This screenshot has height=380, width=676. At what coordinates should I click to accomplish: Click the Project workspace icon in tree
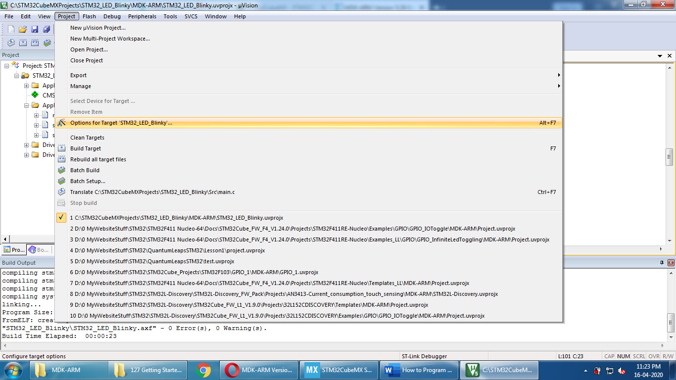[15, 65]
